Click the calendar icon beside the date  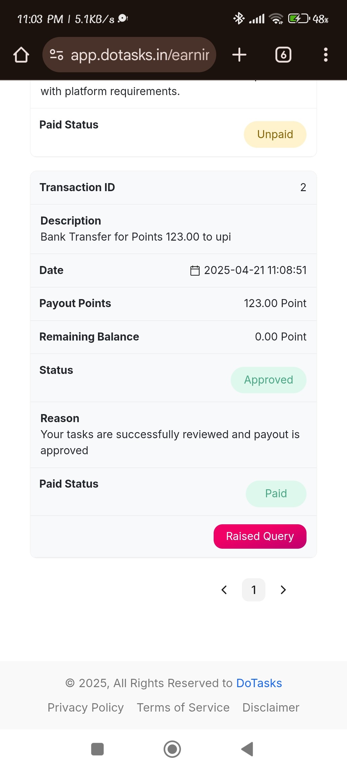point(195,270)
